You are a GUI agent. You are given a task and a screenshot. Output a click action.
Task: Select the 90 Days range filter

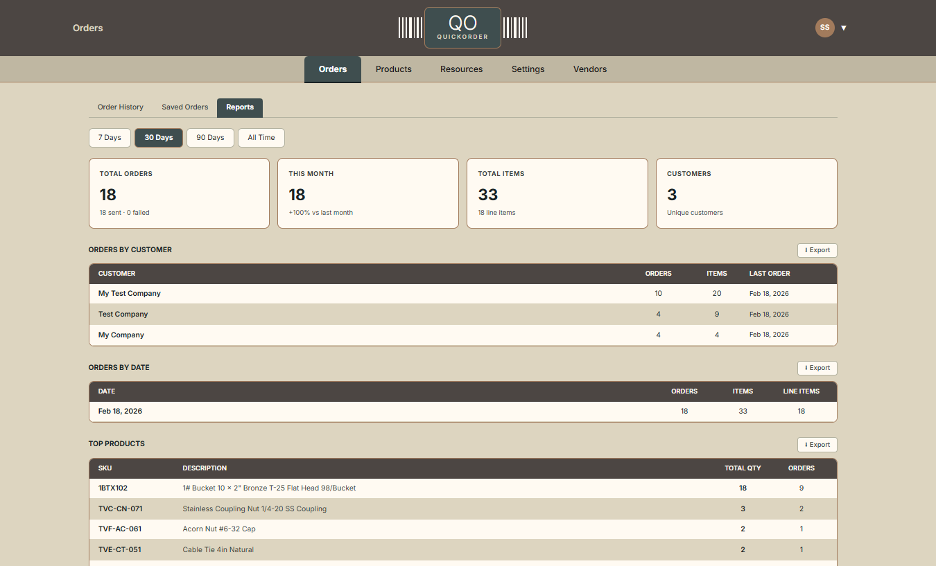pos(210,138)
